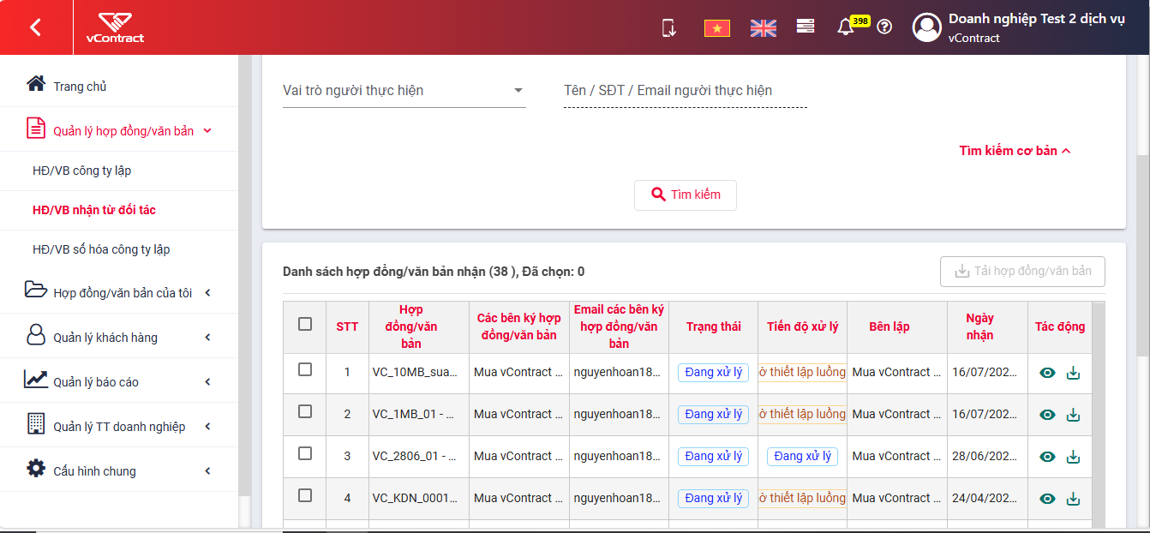
Task: Click the Trang chủ home icon
Action: (x=35, y=84)
